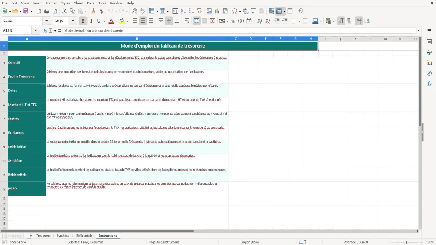Screen dimensions: 436x245
Task: Toggle Center Vertically alignment
Action: click(169, 21)
